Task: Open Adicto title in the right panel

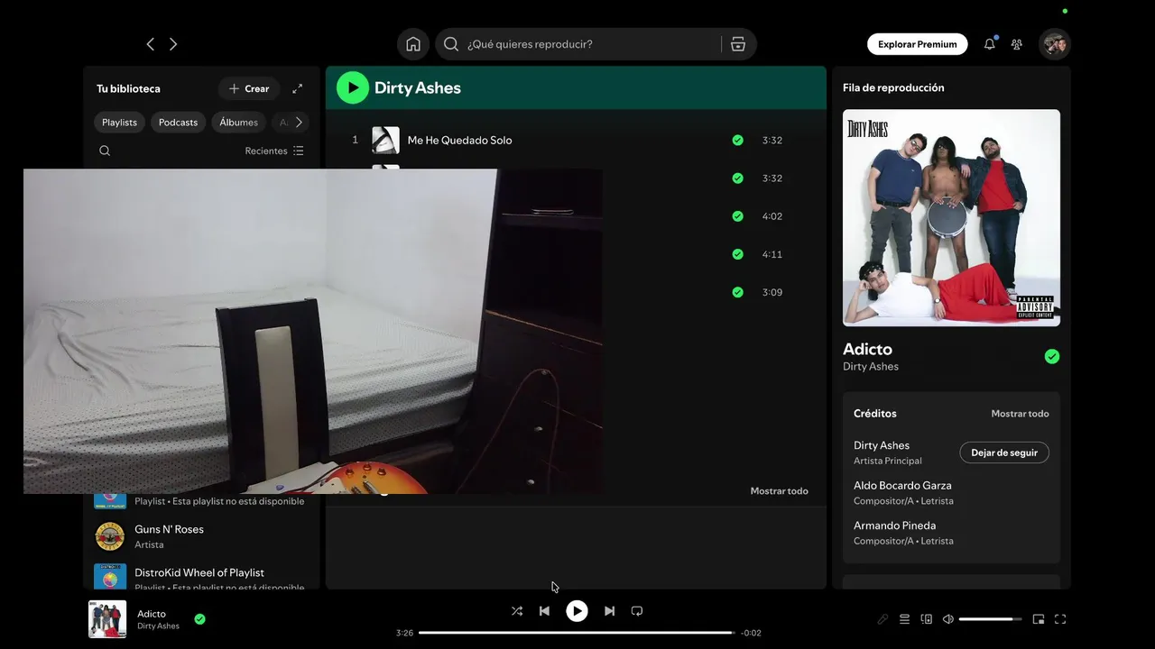Action: [867, 349]
